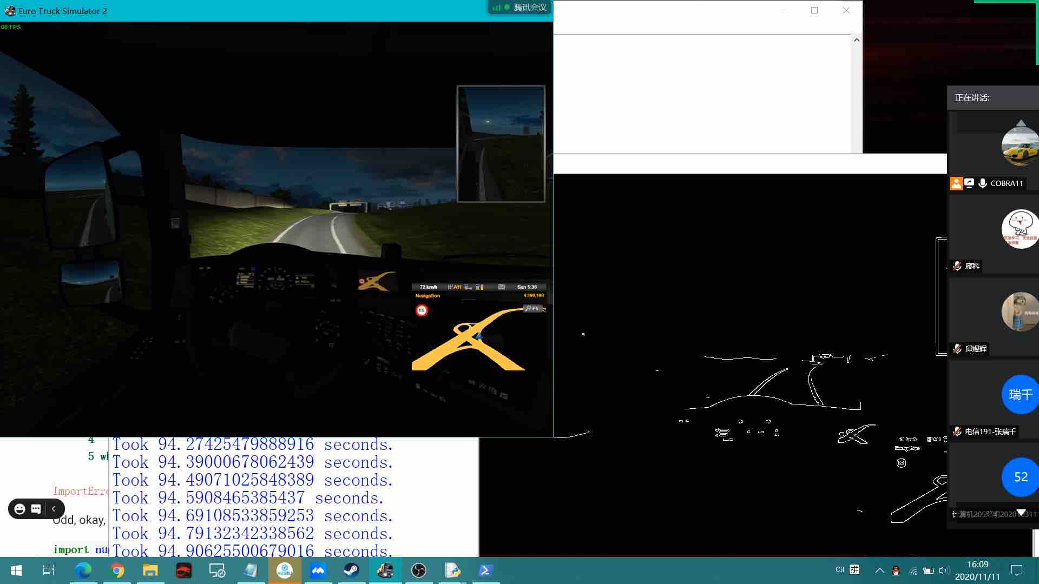Click the side mirror view in the game
The image size is (1039, 584).
coord(501,144)
